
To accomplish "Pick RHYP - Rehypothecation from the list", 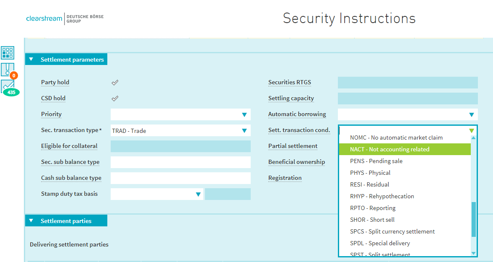I will coord(382,196).
